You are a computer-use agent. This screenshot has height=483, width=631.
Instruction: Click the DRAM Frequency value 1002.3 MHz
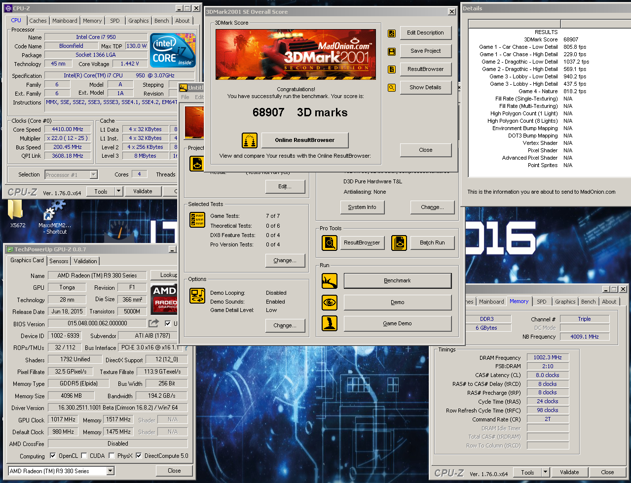(548, 358)
